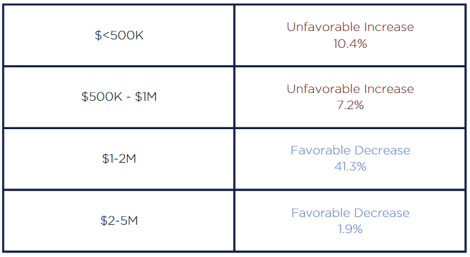The height and width of the screenshot is (257, 470).
Task: Click row border below the 10.4% value
Action: click(x=350, y=66)
